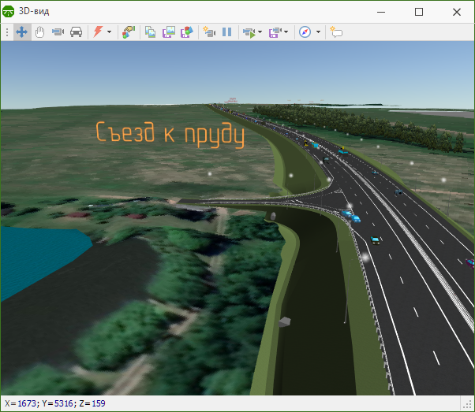Viewport: 475px width, 412px height.
Task: Play the camera flight video
Action: tap(249, 32)
